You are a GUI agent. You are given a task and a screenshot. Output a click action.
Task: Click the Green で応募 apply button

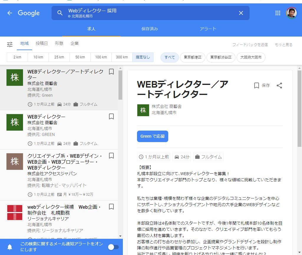coord(153,136)
